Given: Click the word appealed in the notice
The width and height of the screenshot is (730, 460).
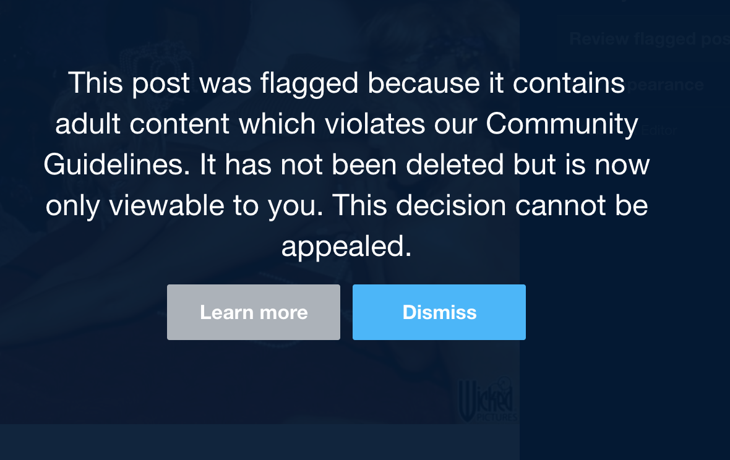Looking at the screenshot, I should pyautogui.click(x=346, y=247).
